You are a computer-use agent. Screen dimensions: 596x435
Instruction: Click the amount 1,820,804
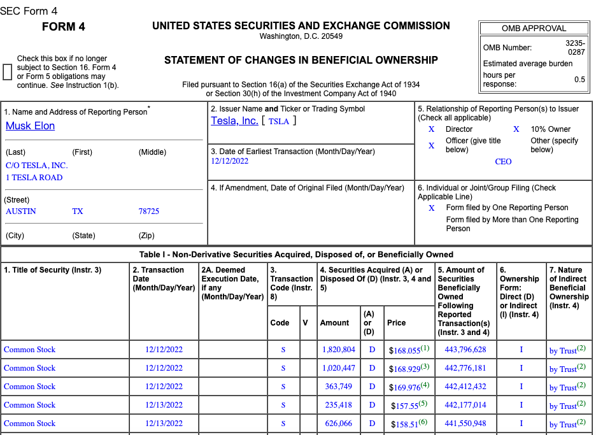[x=339, y=350]
